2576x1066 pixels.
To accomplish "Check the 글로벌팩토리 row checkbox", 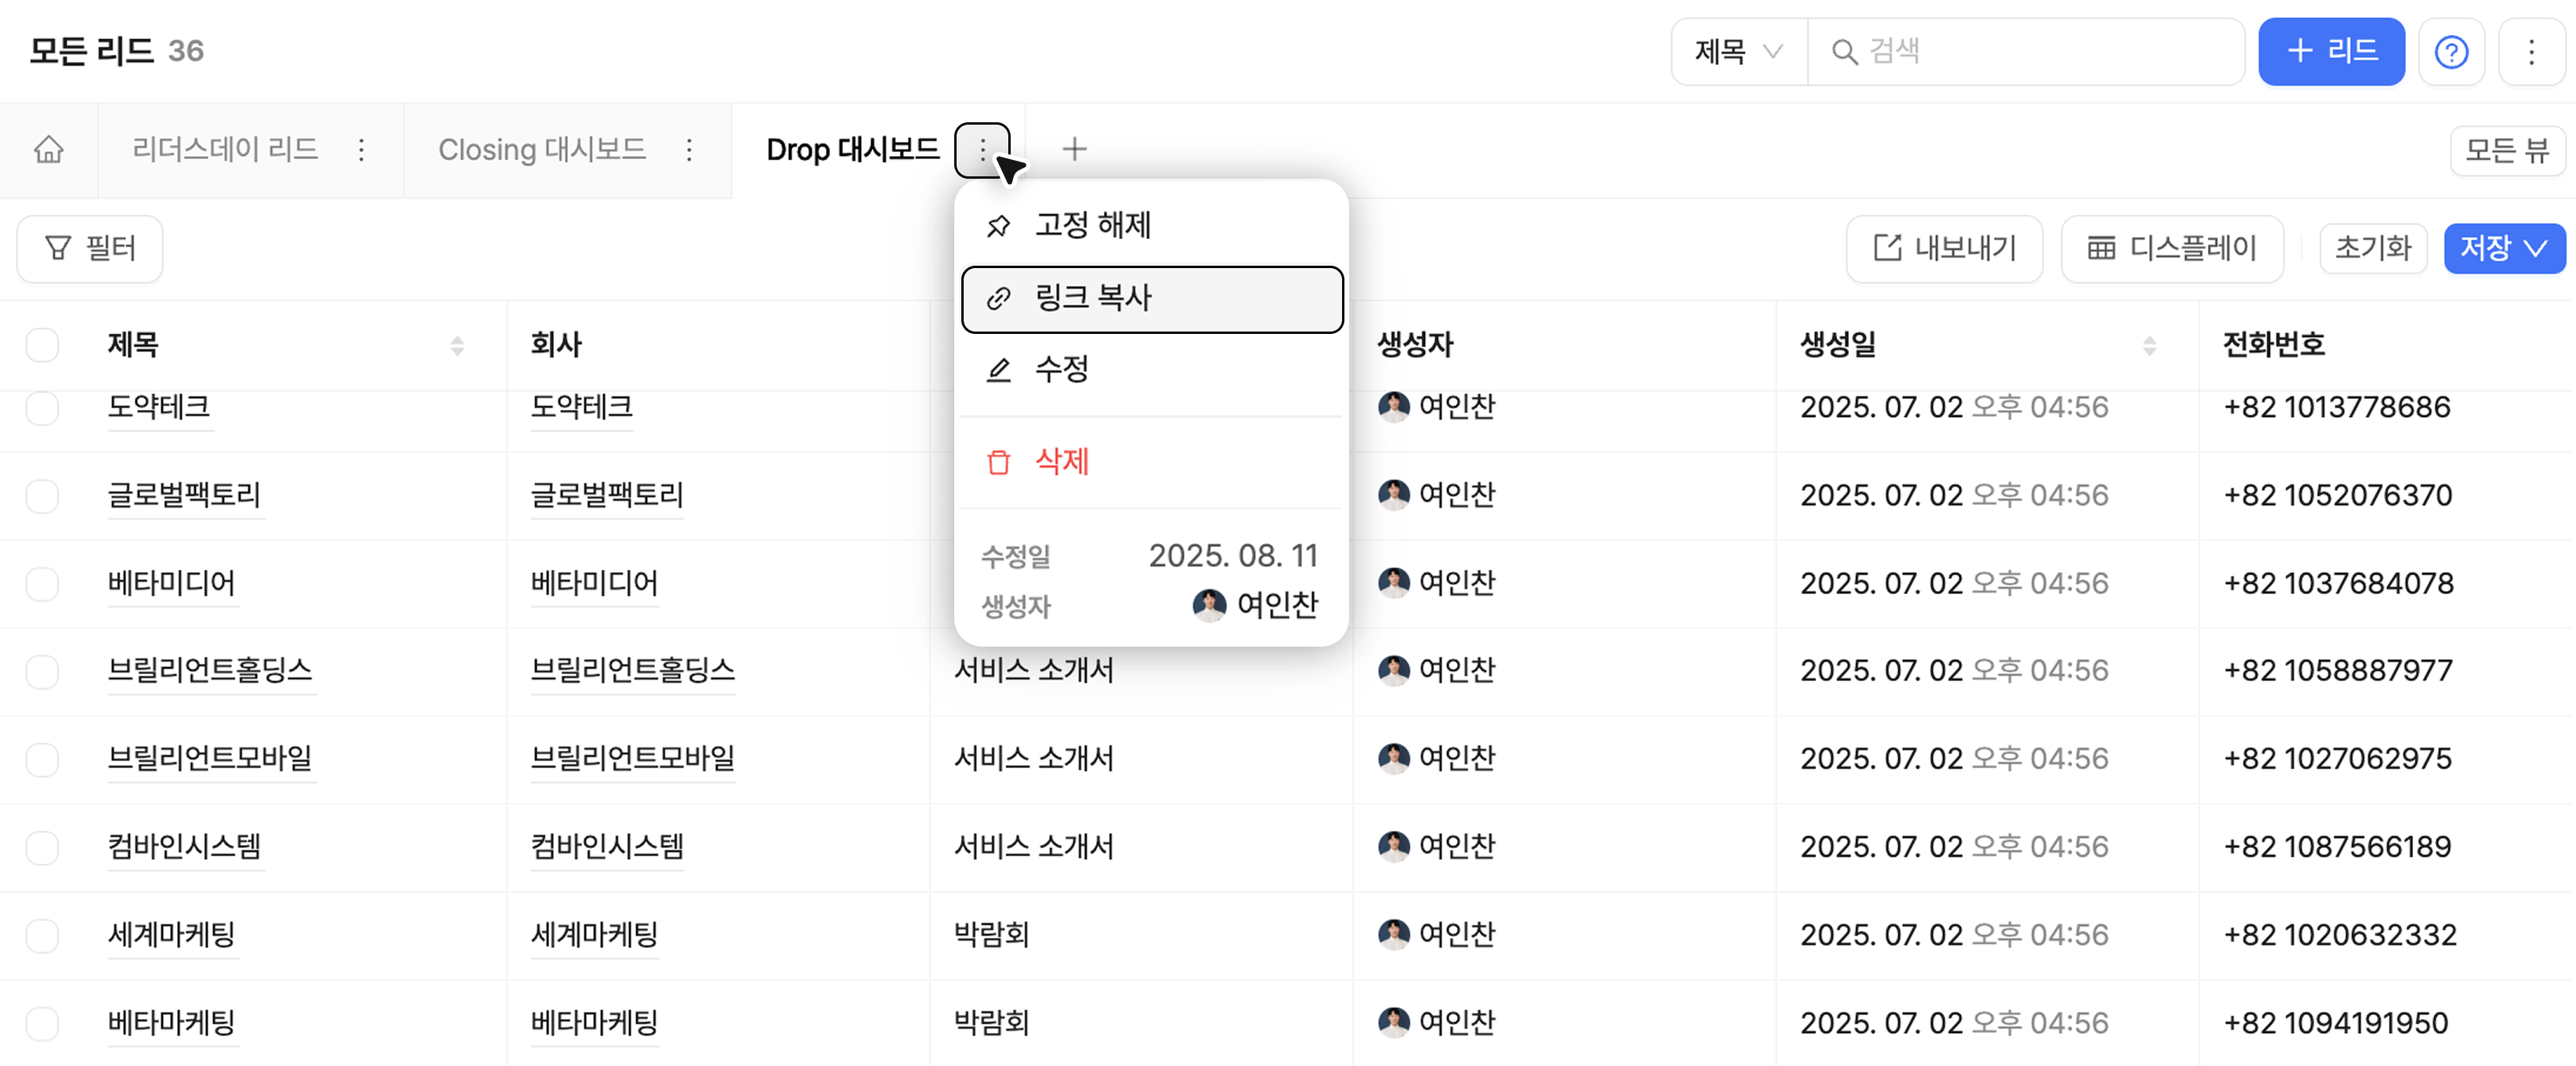I will [x=42, y=495].
